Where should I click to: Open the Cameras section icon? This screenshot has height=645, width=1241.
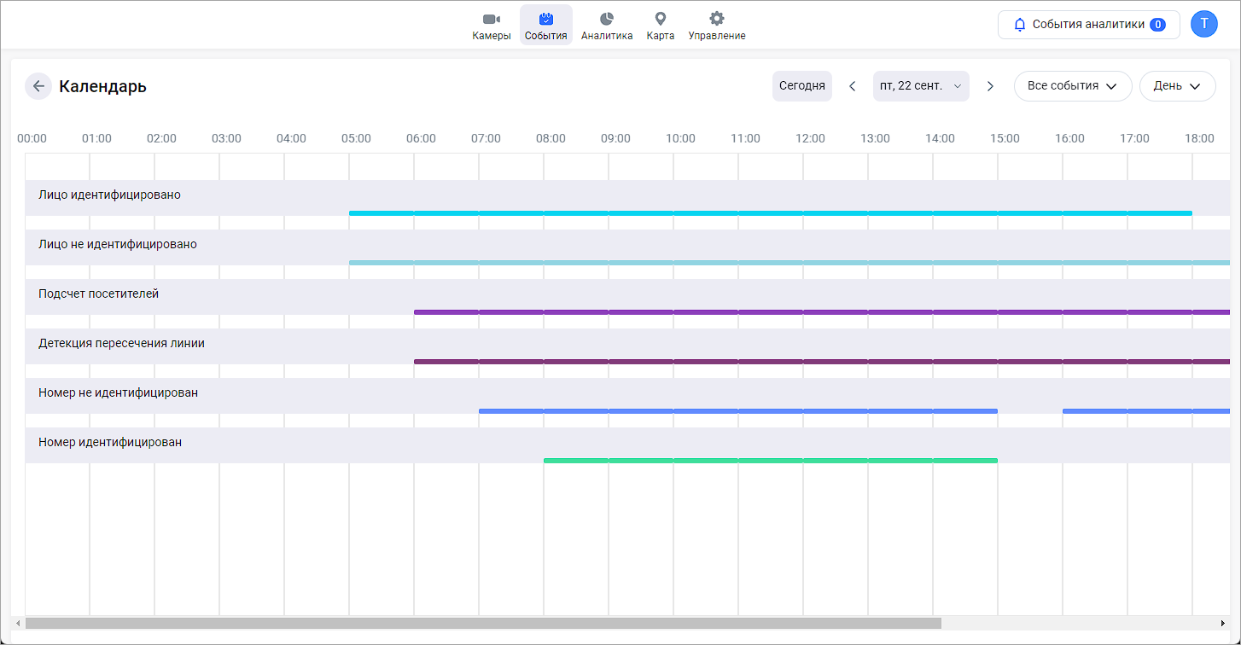pos(491,19)
